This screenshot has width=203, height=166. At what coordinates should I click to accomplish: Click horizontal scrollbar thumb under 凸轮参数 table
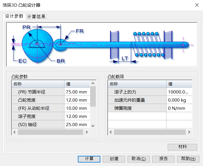pyautogui.click(x=50, y=132)
